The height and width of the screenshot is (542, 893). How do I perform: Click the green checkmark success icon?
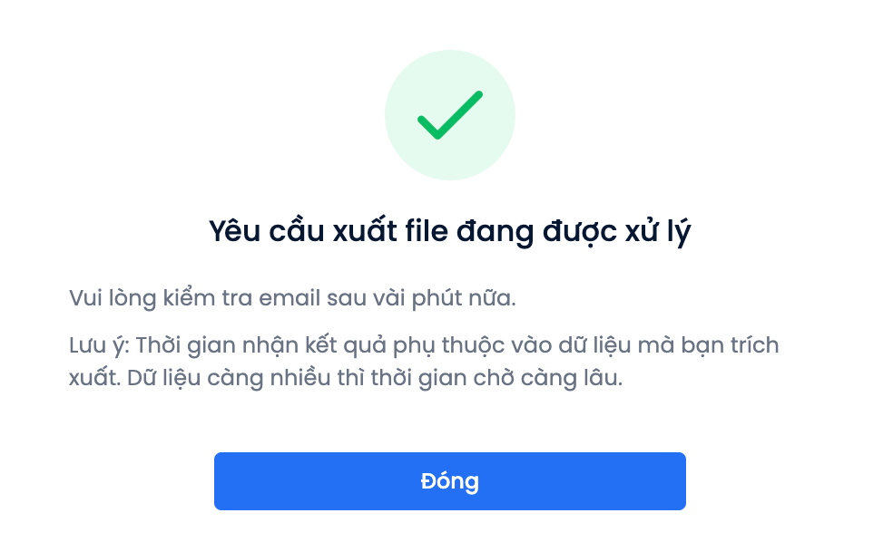(449, 115)
